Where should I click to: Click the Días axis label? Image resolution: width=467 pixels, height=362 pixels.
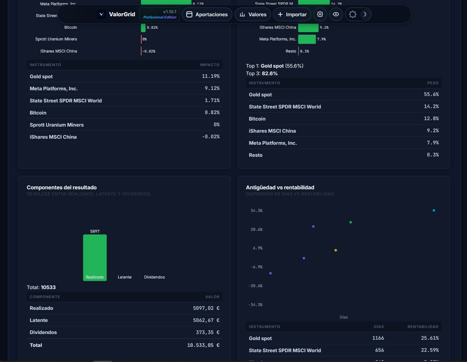(344, 317)
